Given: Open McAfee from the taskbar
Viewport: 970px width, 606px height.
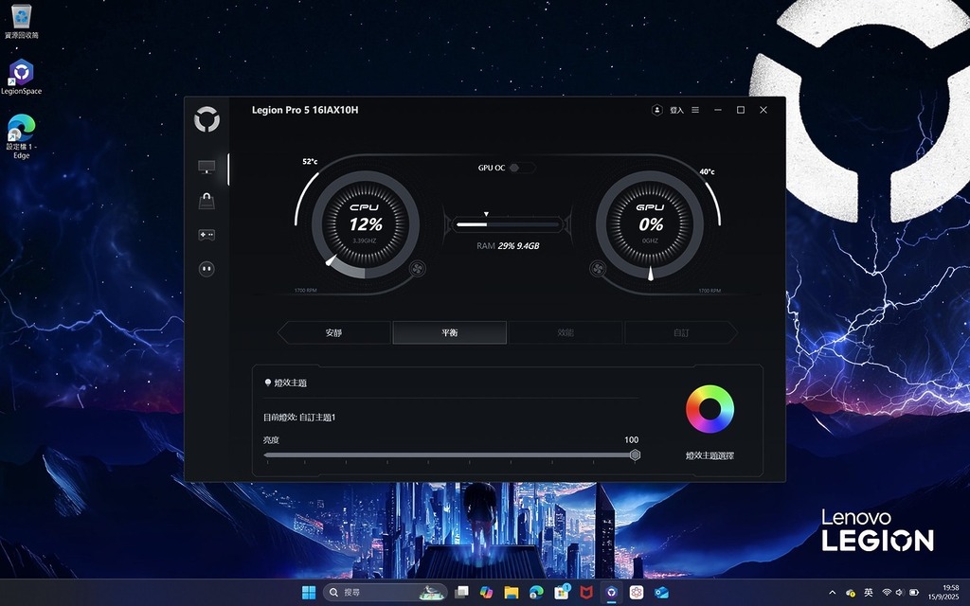Looking at the screenshot, I should click(586, 593).
